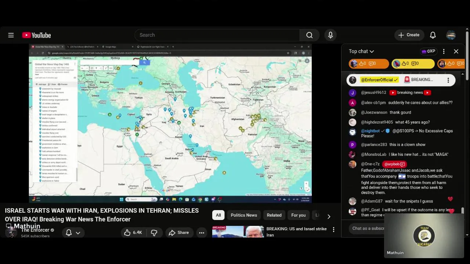This screenshot has width=470, height=264.
Task: Open the YouTube guide hamburger menu
Action: [11, 35]
